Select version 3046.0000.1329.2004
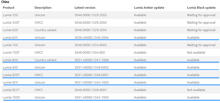This screenshot has width=220, height=103. (x=91, y=30)
